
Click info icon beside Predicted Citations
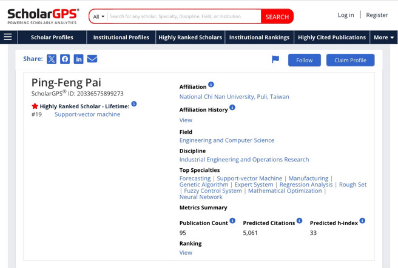[x=299, y=221]
